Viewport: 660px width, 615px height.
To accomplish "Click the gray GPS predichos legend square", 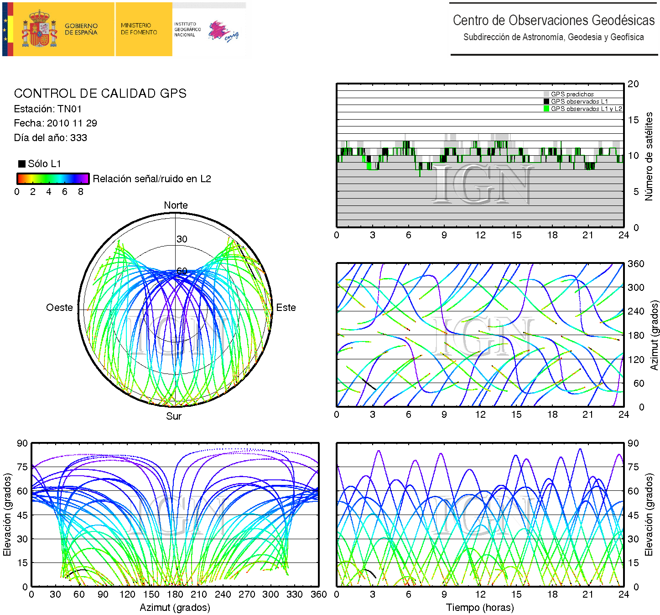I will coord(546,94).
